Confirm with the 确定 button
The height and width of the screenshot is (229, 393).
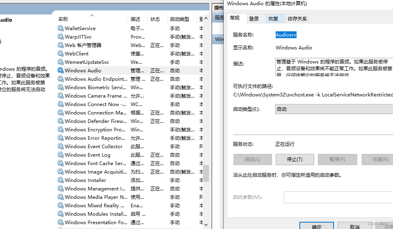point(317,226)
